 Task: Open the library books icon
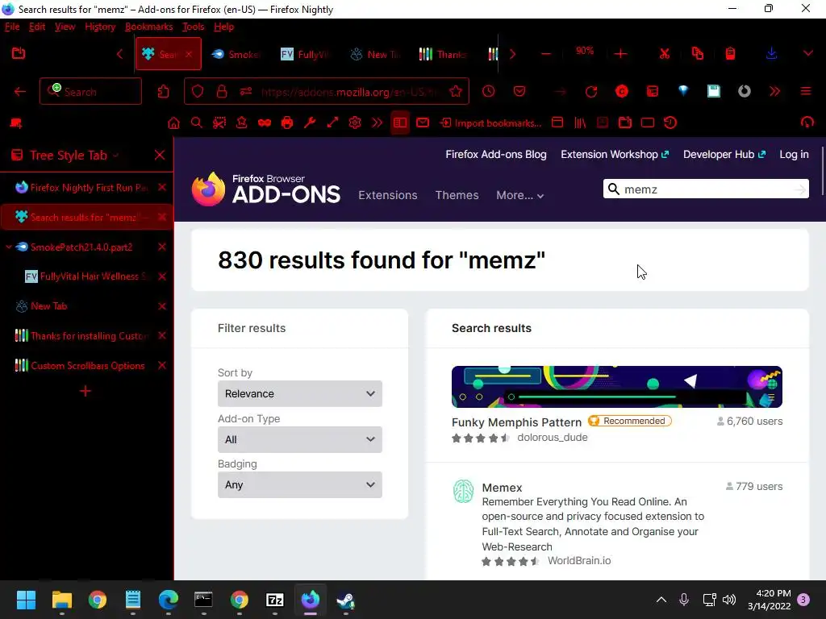coord(580,123)
